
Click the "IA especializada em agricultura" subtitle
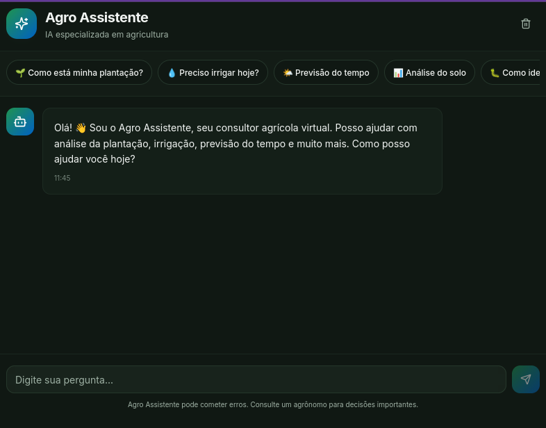(x=106, y=35)
